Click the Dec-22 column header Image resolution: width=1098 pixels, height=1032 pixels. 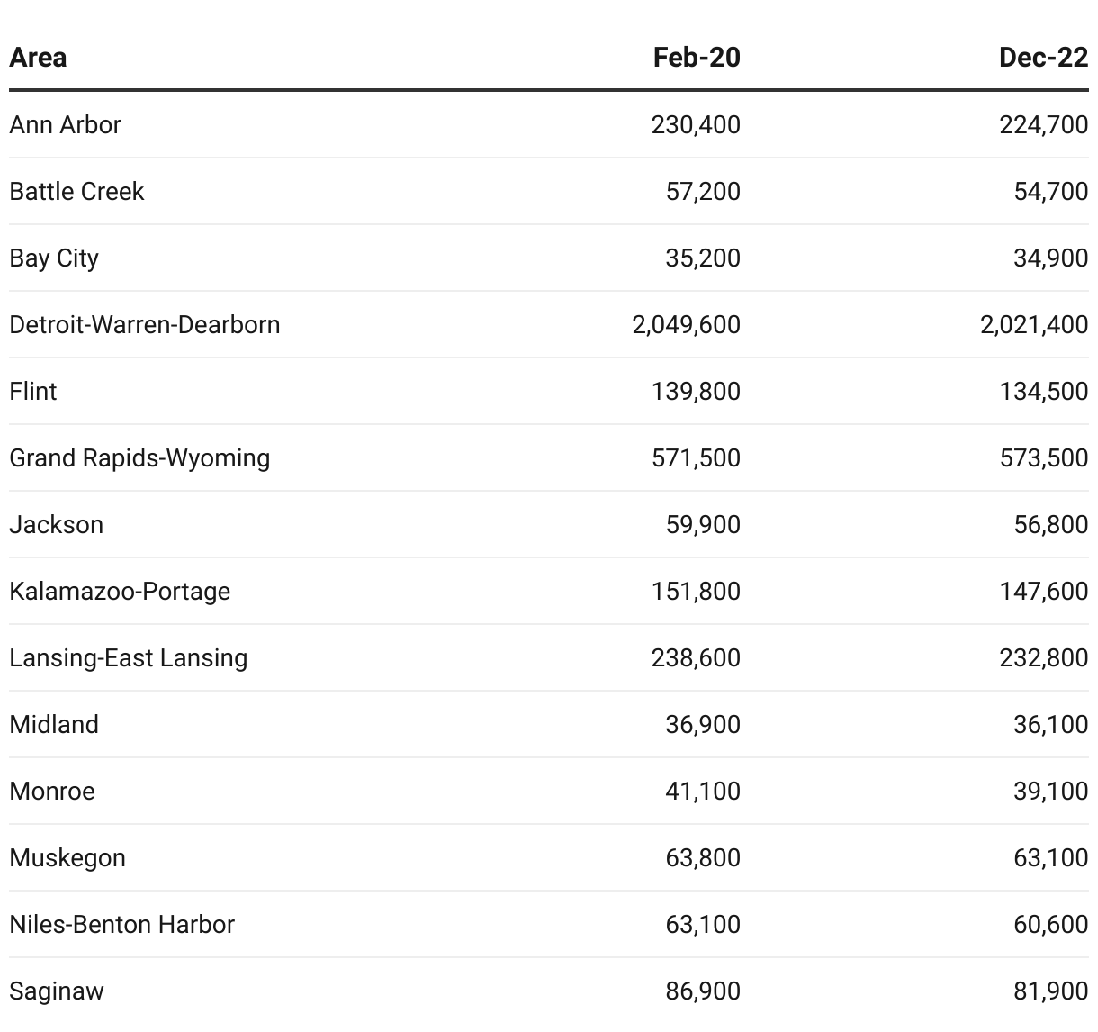[x=1043, y=58]
